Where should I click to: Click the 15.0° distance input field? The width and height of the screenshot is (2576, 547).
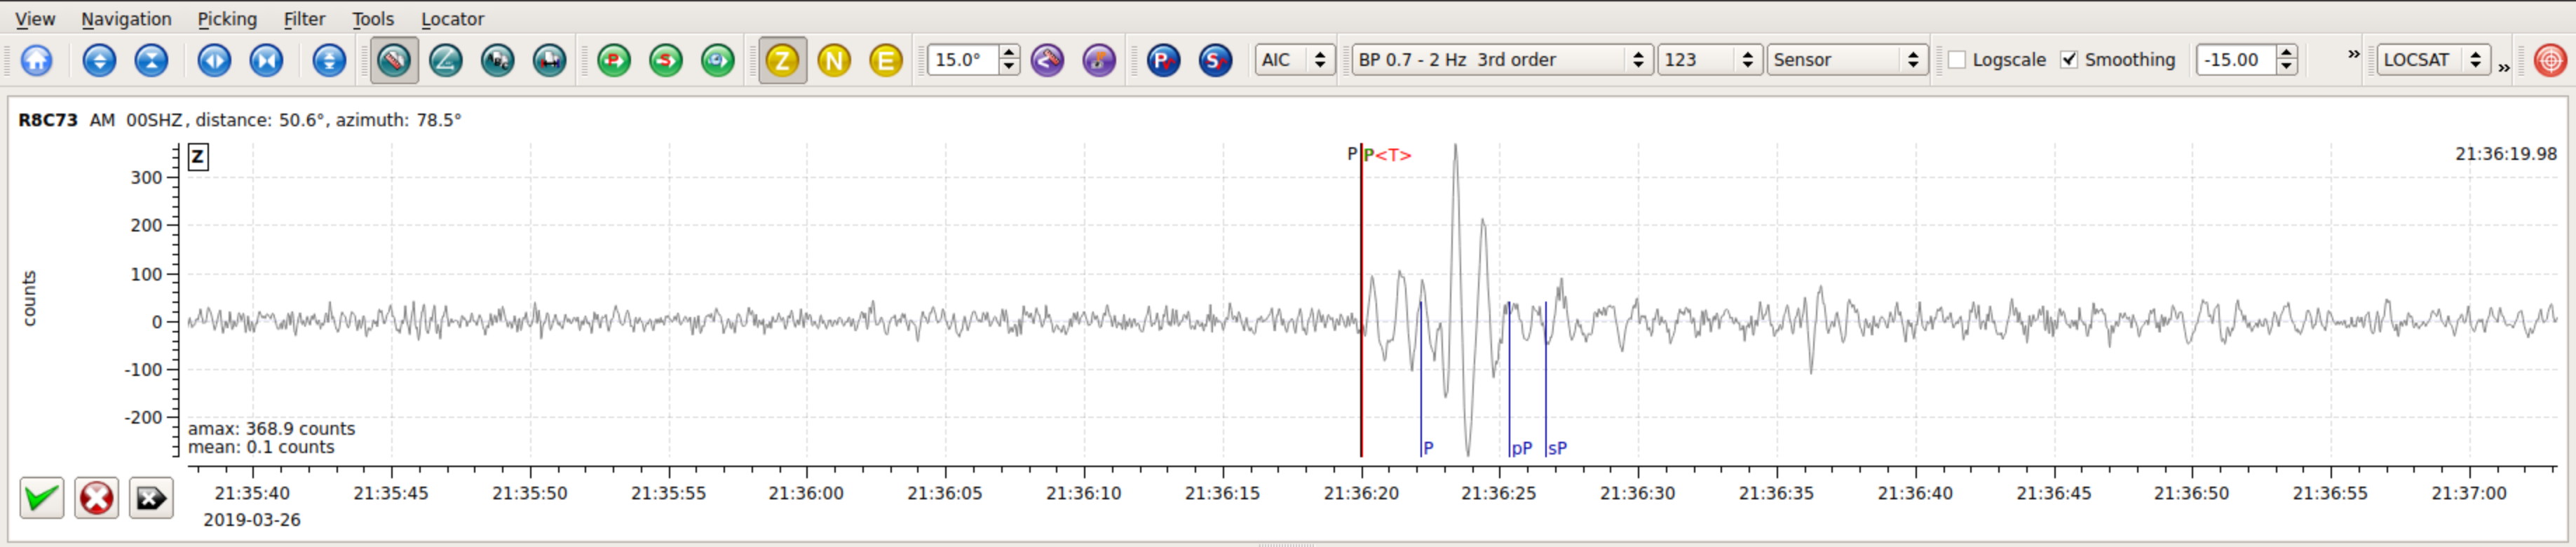[x=963, y=60]
